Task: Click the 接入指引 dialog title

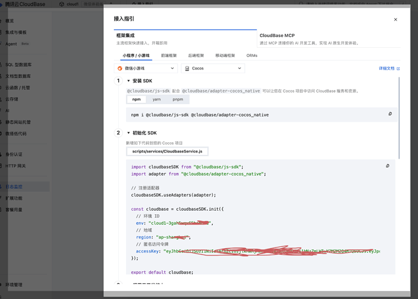Action: (x=124, y=19)
